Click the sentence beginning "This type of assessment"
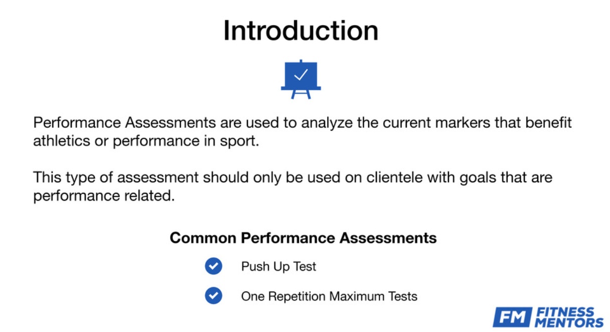This screenshot has width=610, height=332. coord(292,177)
